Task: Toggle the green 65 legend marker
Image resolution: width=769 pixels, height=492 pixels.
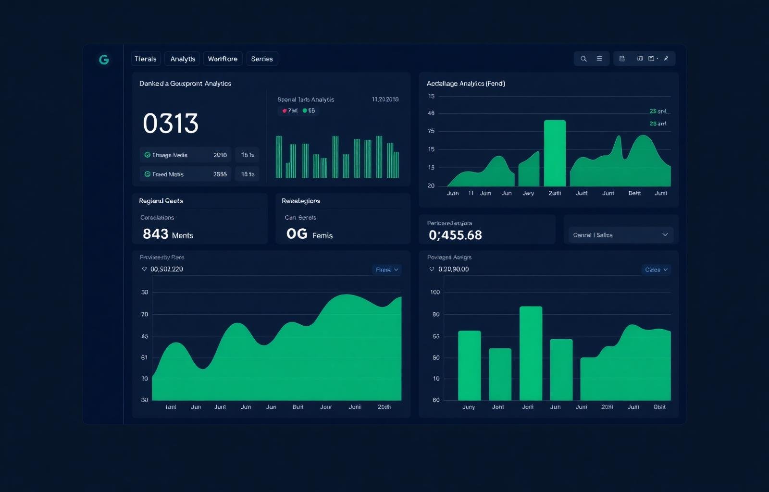Action: 305,111
